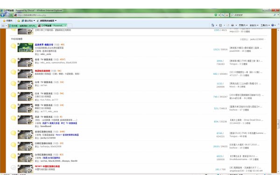The height and width of the screenshot is (175, 280).
Task: Click the page vertical scrollbar thumb
Action: [x=278, y=124]
